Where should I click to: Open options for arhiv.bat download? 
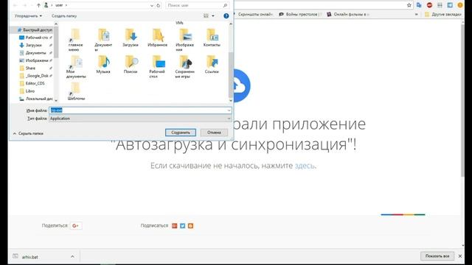tap(72, 257)
